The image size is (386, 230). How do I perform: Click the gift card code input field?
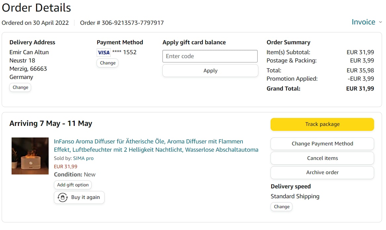[x=210, y=56]
